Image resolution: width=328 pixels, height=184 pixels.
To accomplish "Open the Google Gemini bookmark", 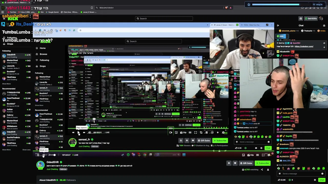I will 52,12.
